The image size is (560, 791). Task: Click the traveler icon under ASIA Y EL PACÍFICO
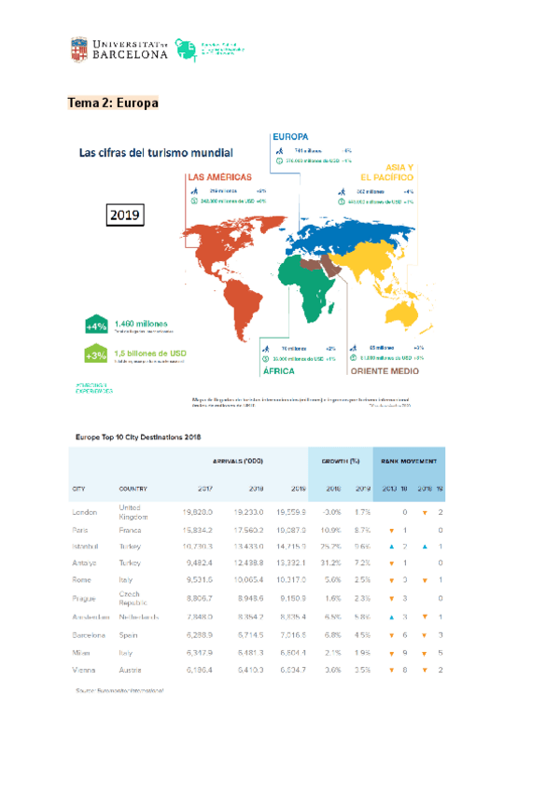coord(342,192)
